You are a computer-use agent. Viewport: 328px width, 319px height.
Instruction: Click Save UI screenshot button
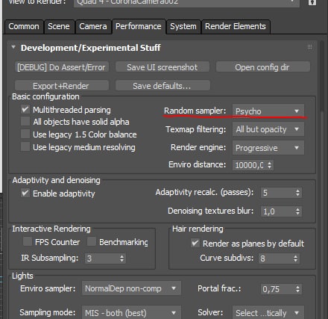(x=163, y=67)
